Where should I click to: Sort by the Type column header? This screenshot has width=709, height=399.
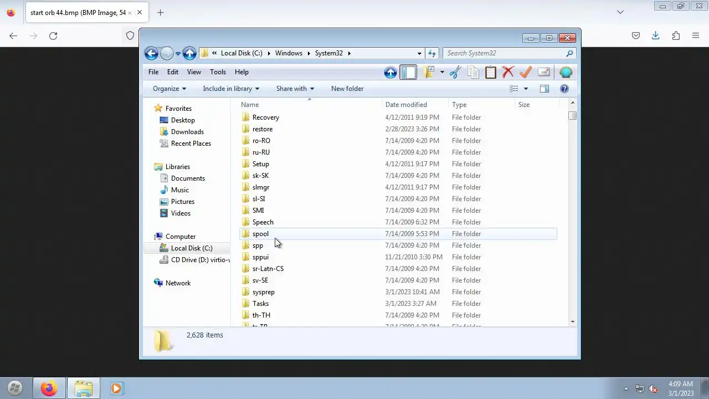click(481, 105)
